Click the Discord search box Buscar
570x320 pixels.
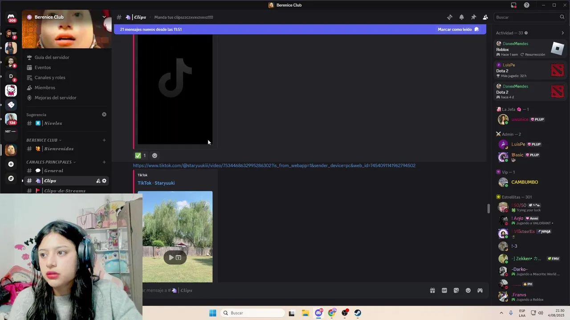(530, 17)
